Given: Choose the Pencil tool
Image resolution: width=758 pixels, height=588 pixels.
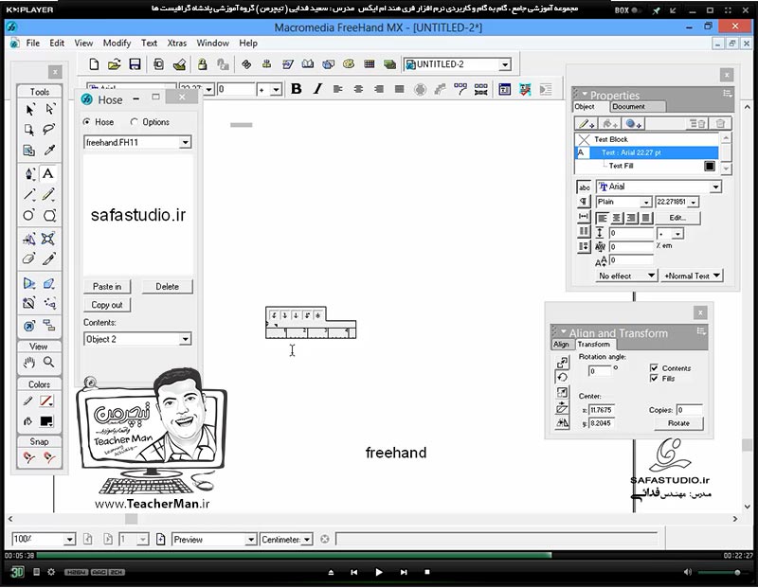Looking at the screenshot, I should click(49, 194).
